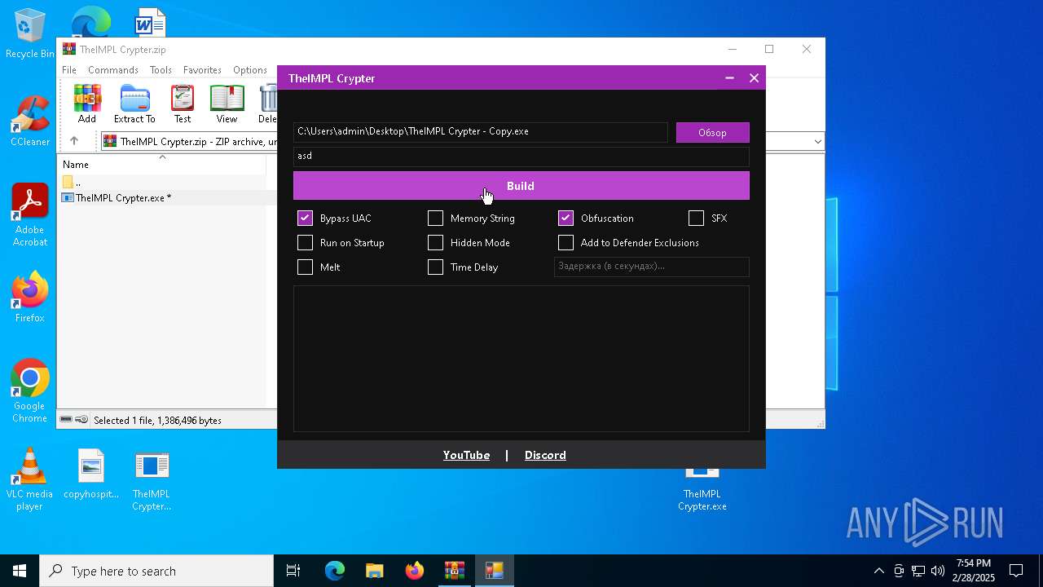Open Firefox from the taskbar
1043x587 pixels.
(414, 571)
